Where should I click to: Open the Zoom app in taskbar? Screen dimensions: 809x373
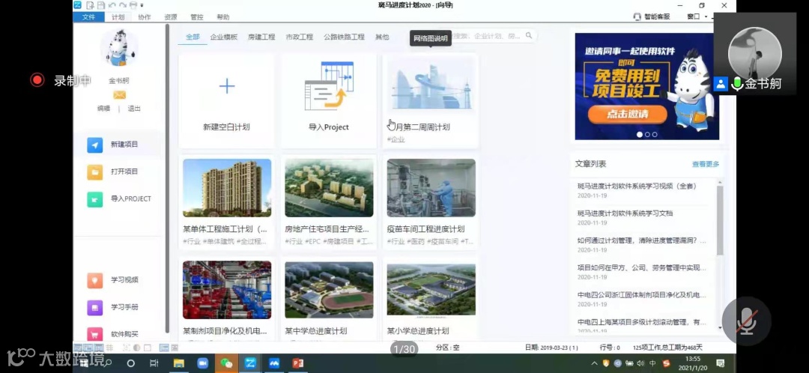point(203,363)
